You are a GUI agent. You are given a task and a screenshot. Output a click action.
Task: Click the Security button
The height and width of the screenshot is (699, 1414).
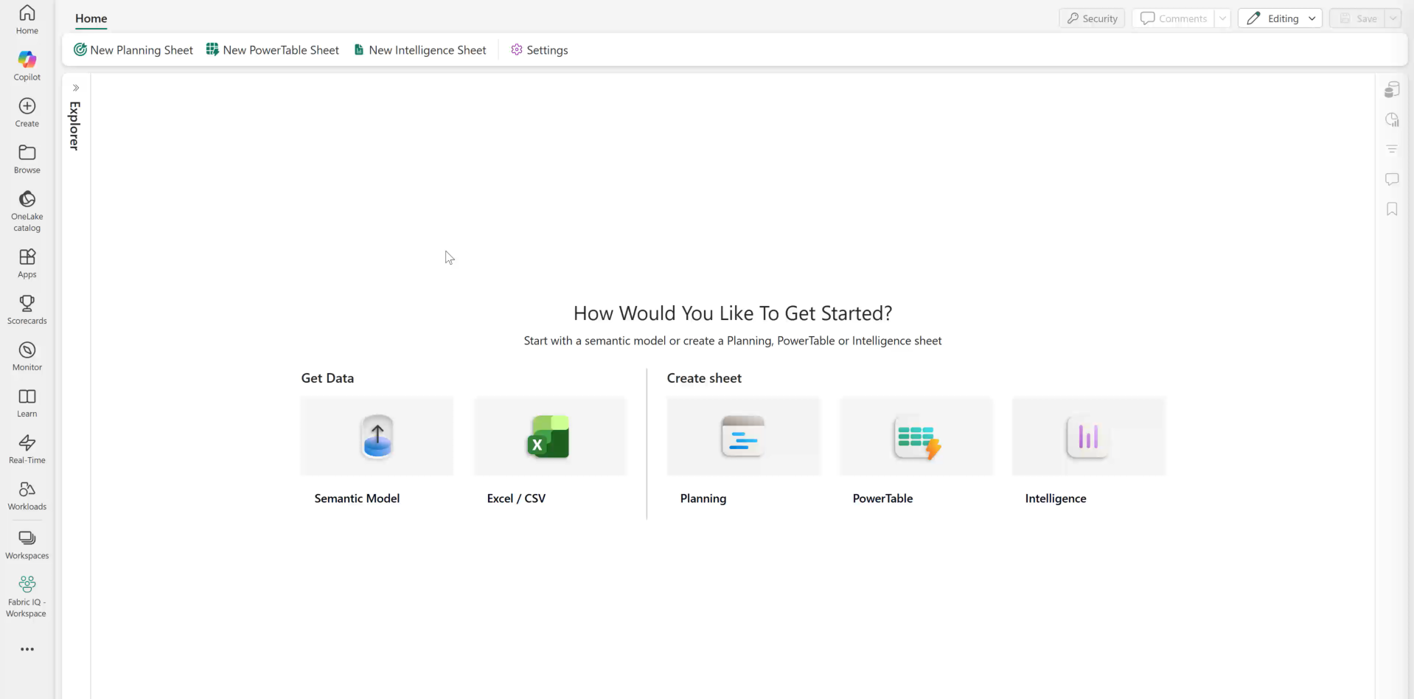[1093, 18]
